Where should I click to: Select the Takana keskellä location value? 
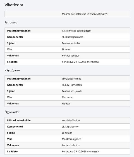click(71, 43)
